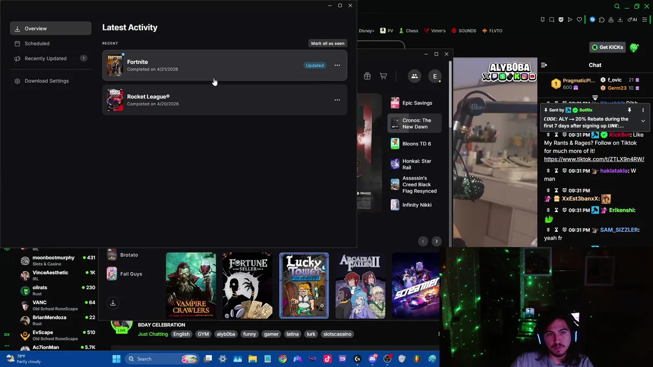
Task: Open the FLVTO bookmark
Action: click(x=492, y=31)
